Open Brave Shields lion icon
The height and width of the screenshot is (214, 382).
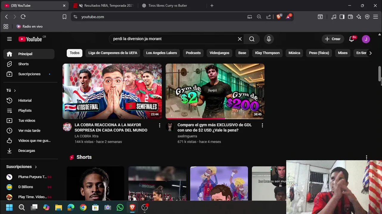click(279, 17)
